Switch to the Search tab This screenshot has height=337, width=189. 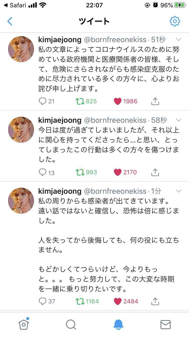coord(71,325)
